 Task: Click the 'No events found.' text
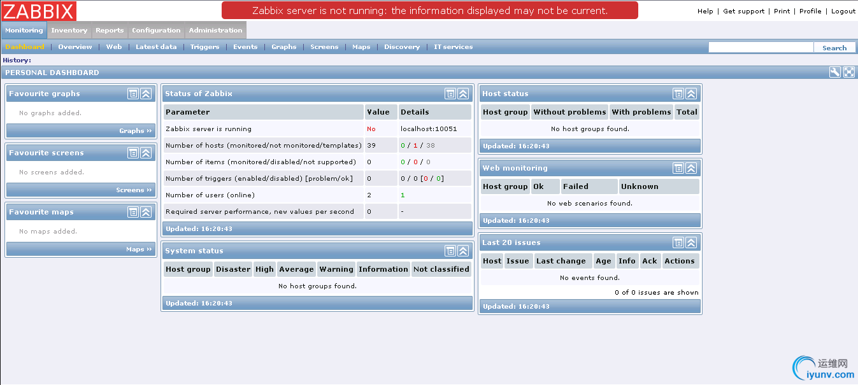pyautogui.click(x=590, y=278)
